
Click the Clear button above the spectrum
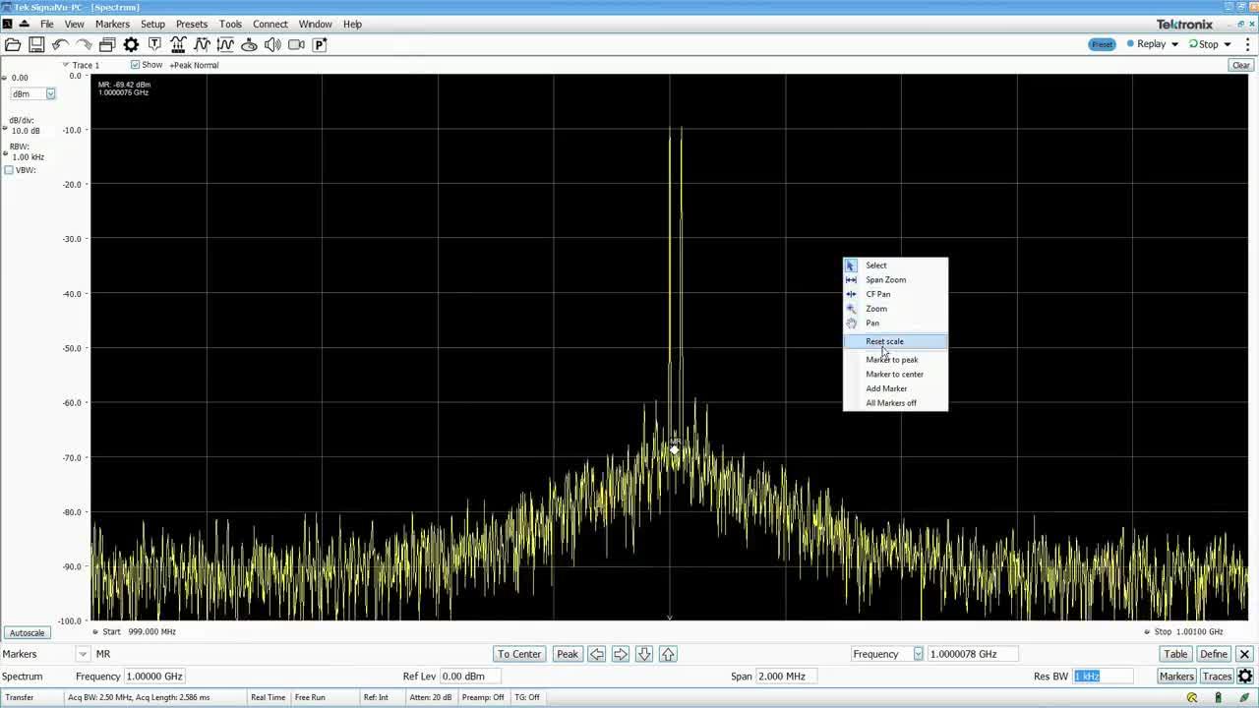click(1240, 65)
